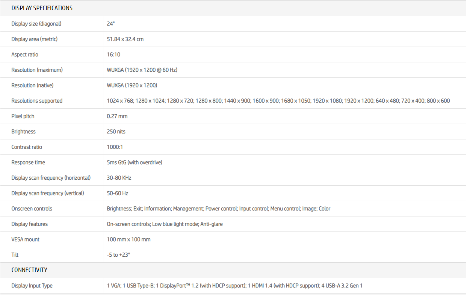The image size is (467, 295).
Task: Click the Resolution (maximum) row label
Action: (x=37, y=70)
